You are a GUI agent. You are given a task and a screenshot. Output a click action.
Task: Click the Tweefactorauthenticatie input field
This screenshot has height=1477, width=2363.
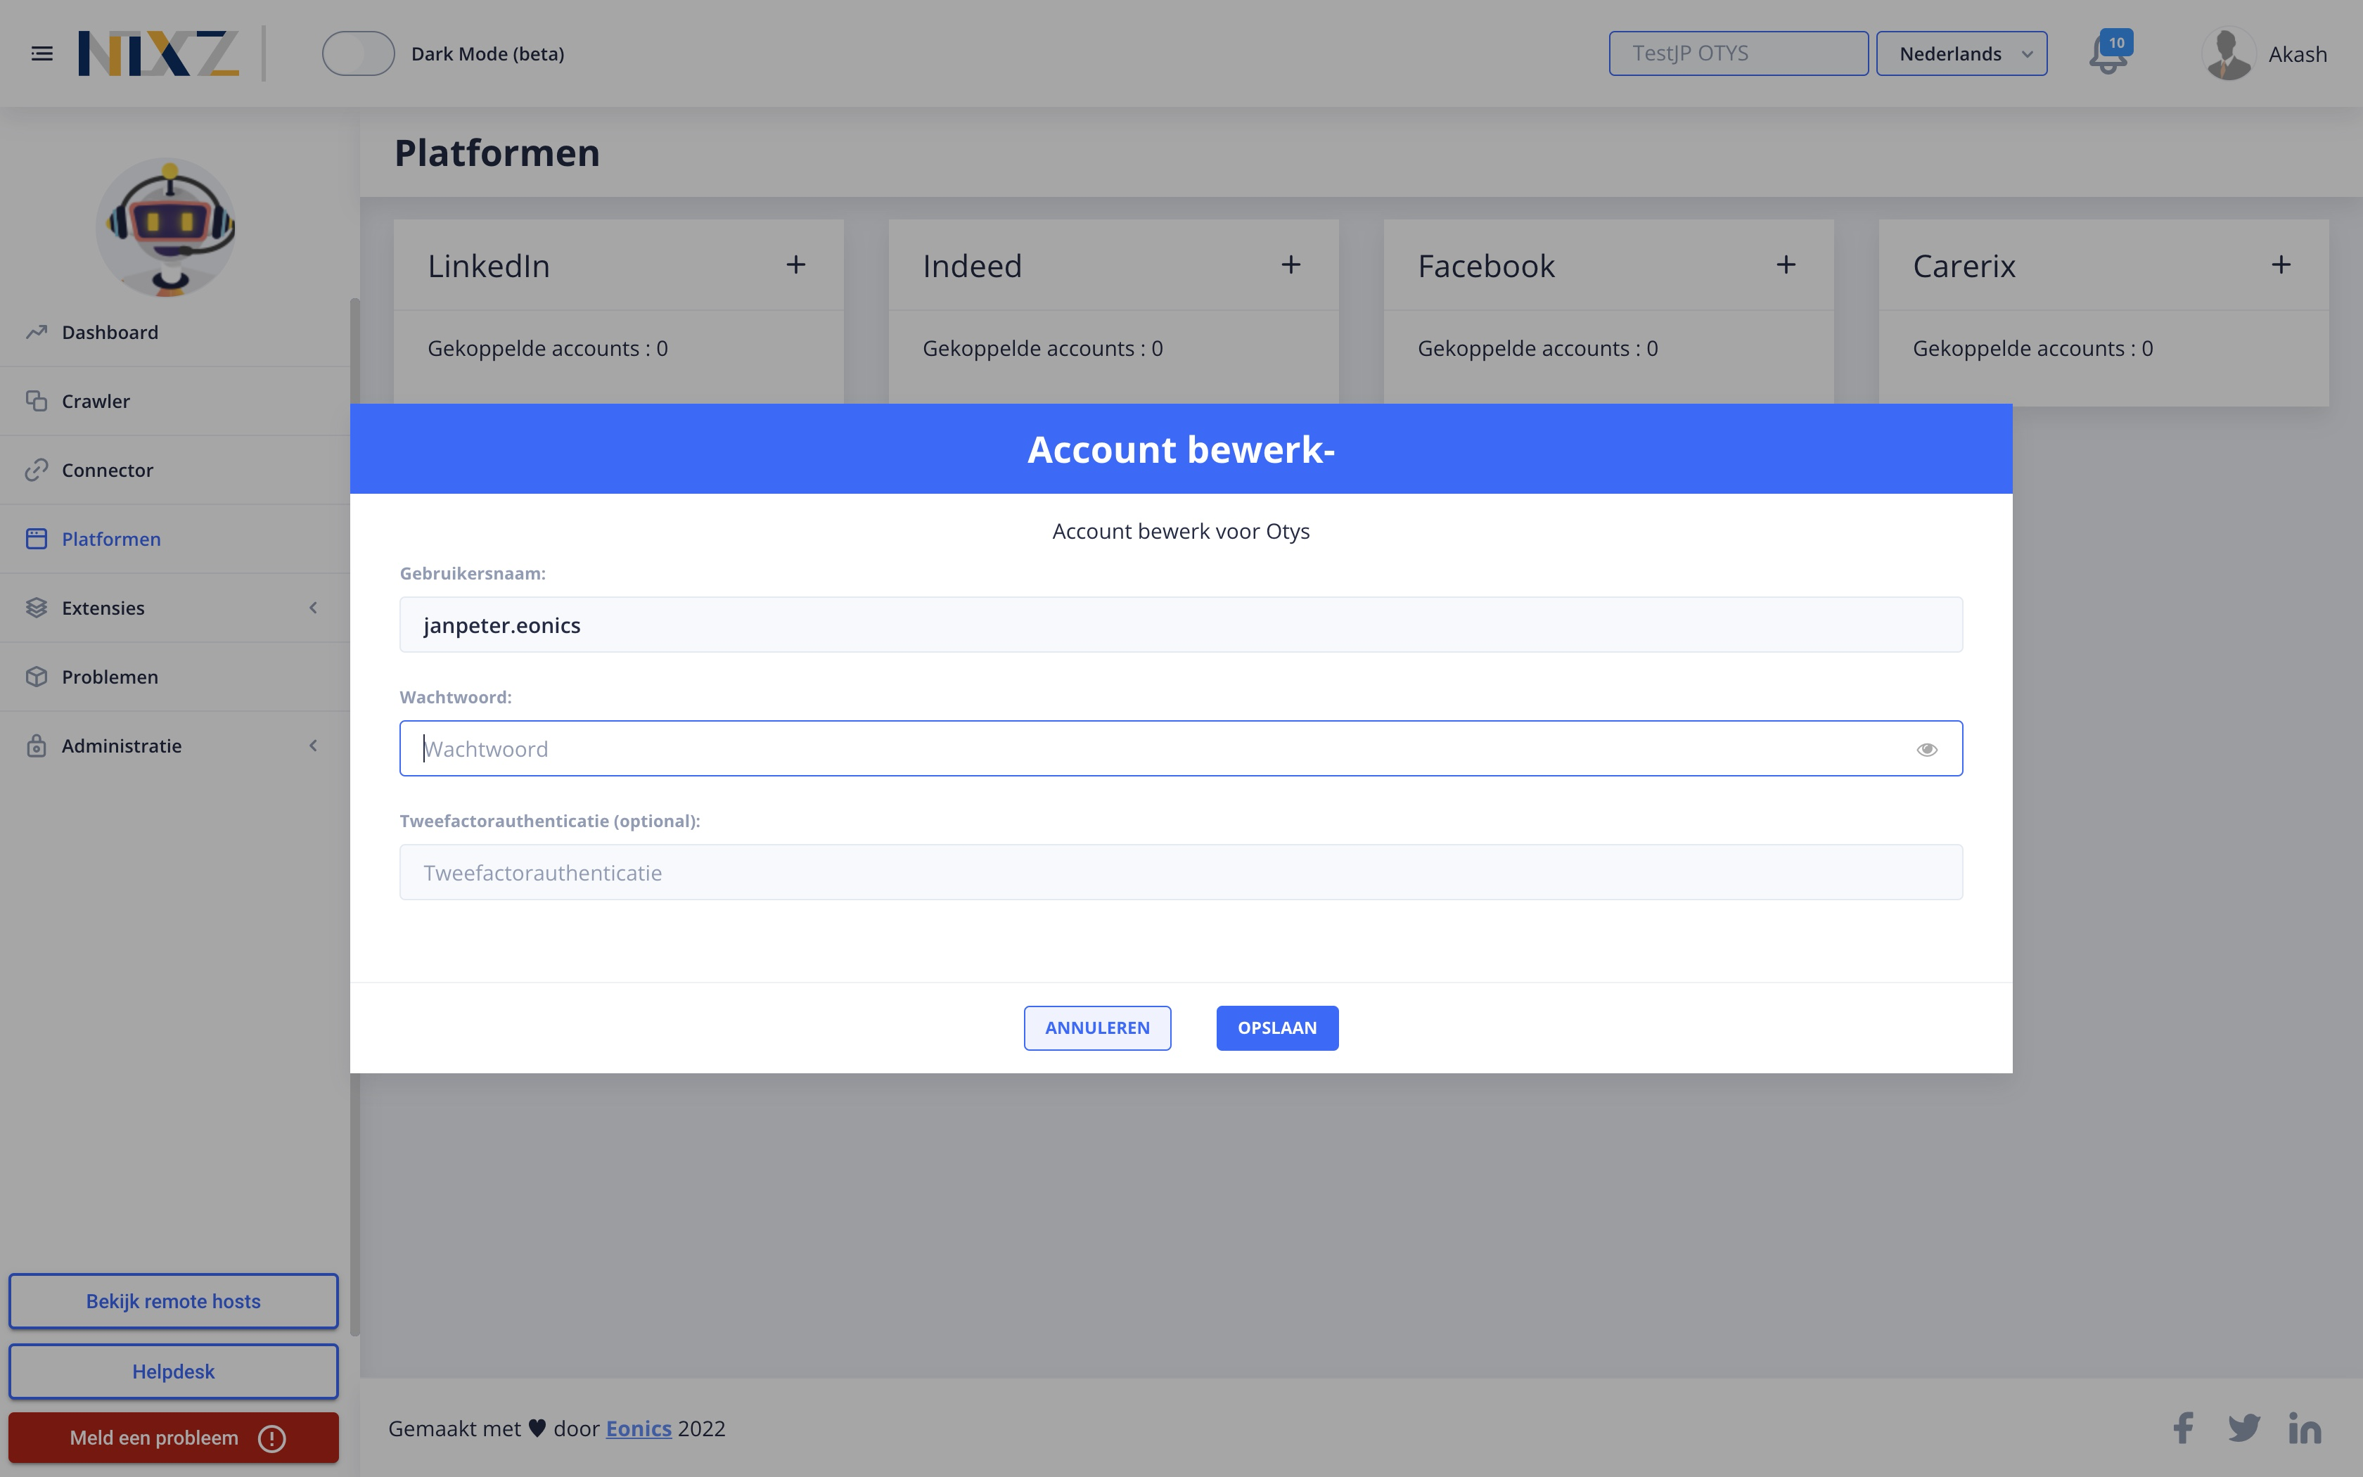point(1181,872)
